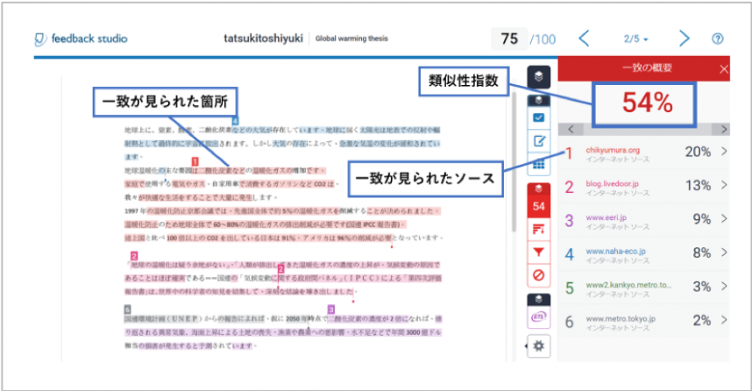The height and width of the screenshot is (391, 752).
Task: Show next match with right arrow
Action: point(723,129)
